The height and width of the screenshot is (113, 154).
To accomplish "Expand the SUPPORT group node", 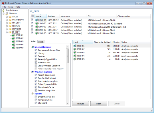I will click(7, 29).
